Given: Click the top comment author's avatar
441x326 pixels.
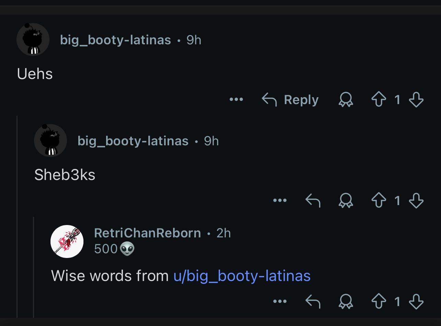Looking at the screenshot, I should pyautogui.click(x=33, y=40).
